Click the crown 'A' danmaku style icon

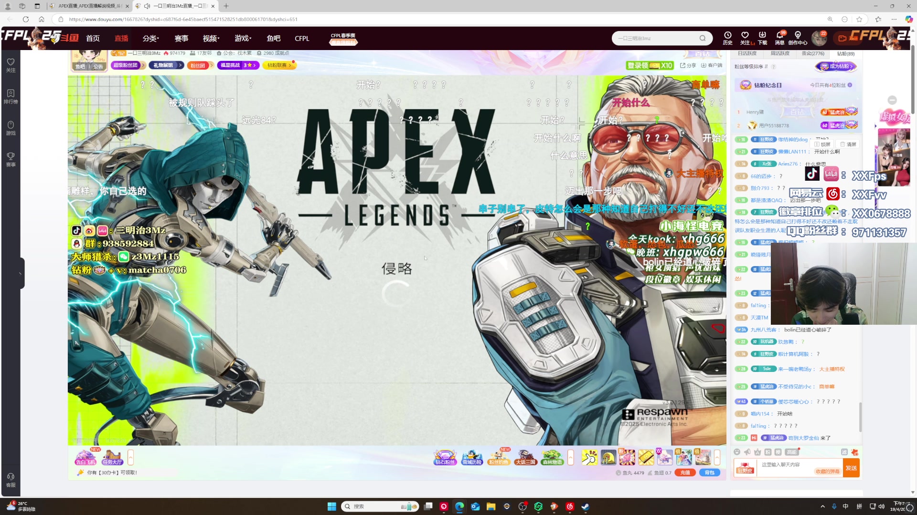(x=757, y=453)
